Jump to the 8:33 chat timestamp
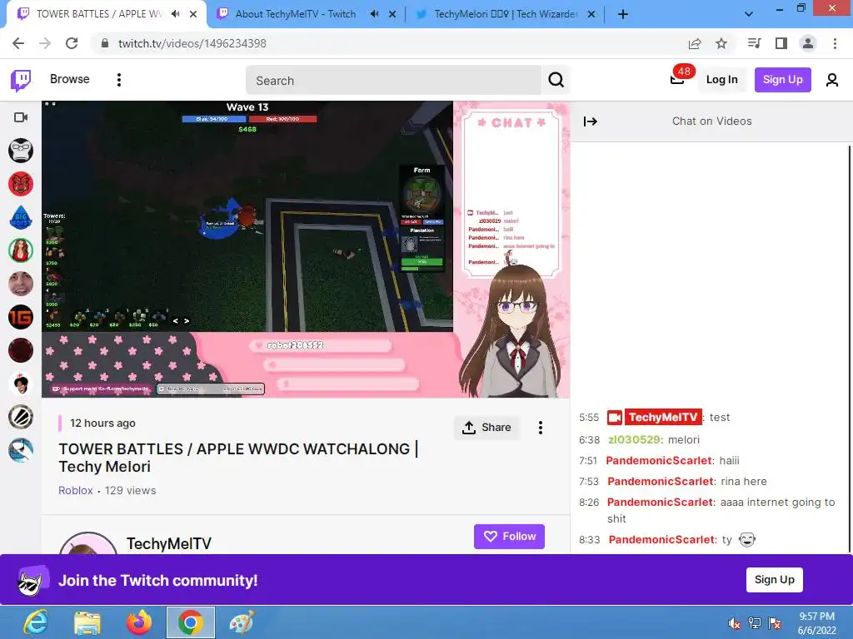Screen dimensions: 853x639 (x=589, y=539)
